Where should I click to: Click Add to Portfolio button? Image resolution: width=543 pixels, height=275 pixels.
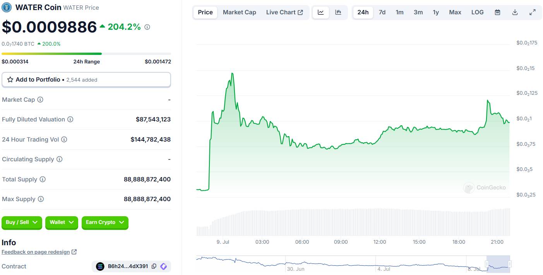pos(86,80)
